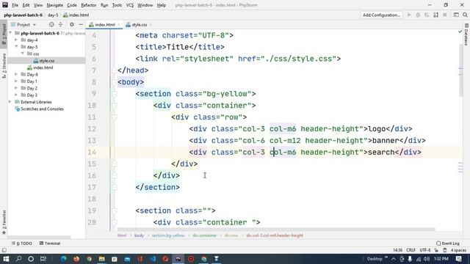
Task: Open the Refactor menu
Action: (89, 5)
